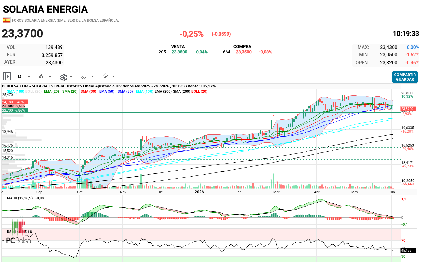Click the 14,315 level label
Viewport: 421px width, 262px height.
point(7,157)
